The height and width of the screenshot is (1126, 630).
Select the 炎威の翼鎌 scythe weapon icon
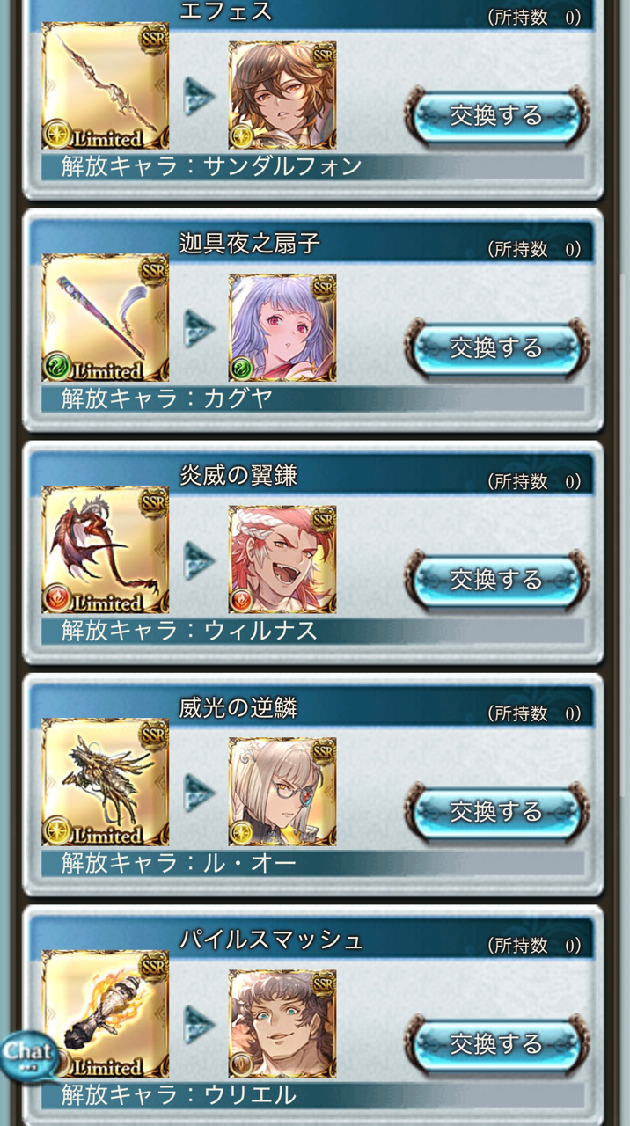click(x=105, y=550)
